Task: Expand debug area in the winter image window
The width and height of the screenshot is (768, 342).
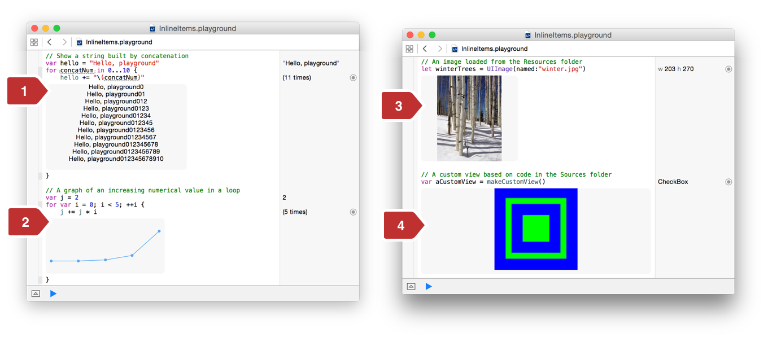Action: click(x=411, y=287)
